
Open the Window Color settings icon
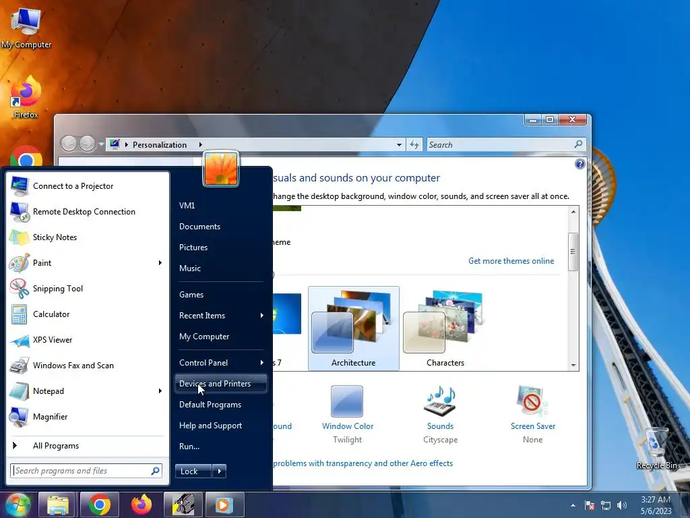(x=347, y=401)
